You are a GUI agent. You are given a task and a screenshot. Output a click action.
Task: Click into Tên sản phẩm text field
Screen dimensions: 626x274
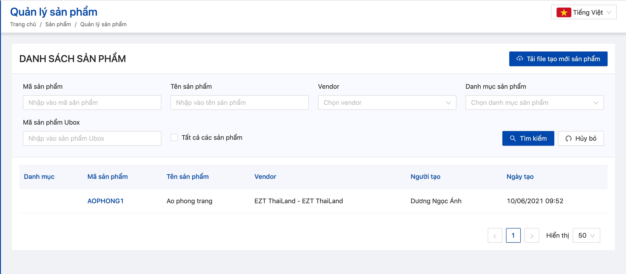pos(239,102)
